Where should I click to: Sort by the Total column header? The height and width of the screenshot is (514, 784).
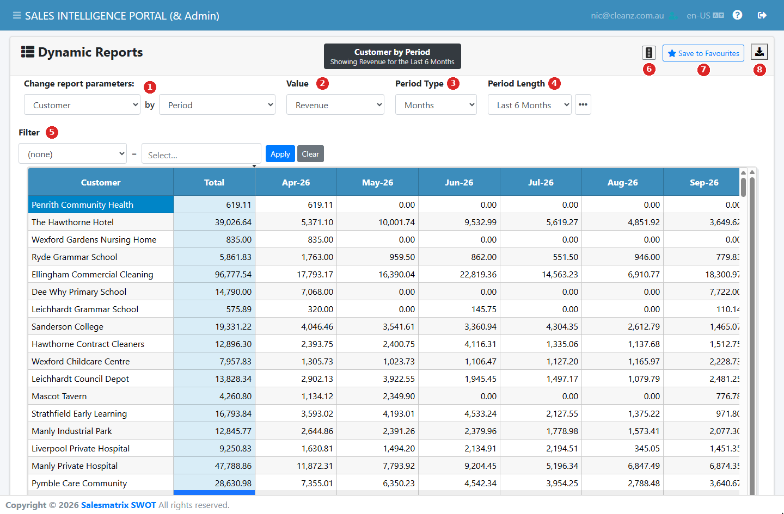click(x=214, y=182)
